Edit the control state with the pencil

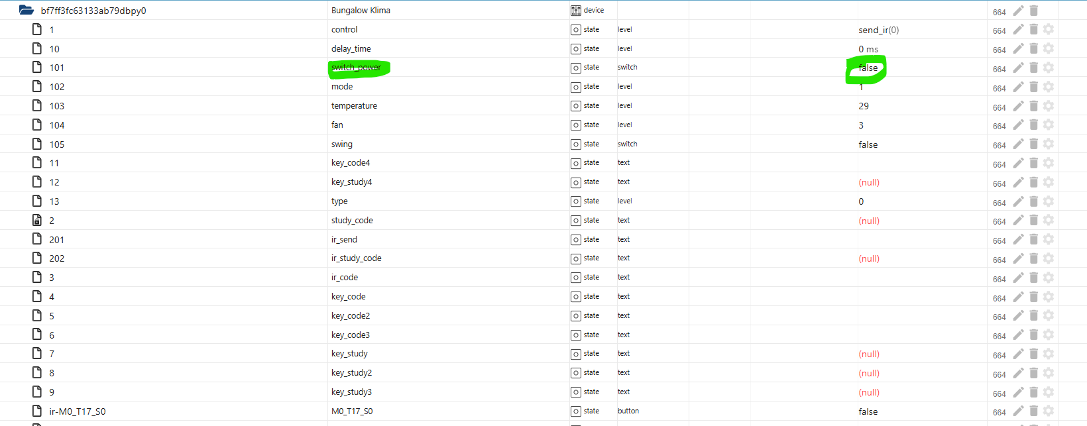pos(1018,29)
